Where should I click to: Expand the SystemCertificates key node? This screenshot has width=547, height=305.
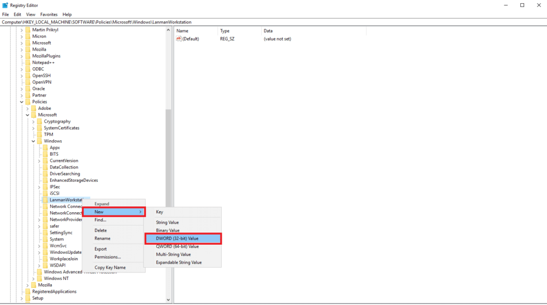tap(33, 128)
